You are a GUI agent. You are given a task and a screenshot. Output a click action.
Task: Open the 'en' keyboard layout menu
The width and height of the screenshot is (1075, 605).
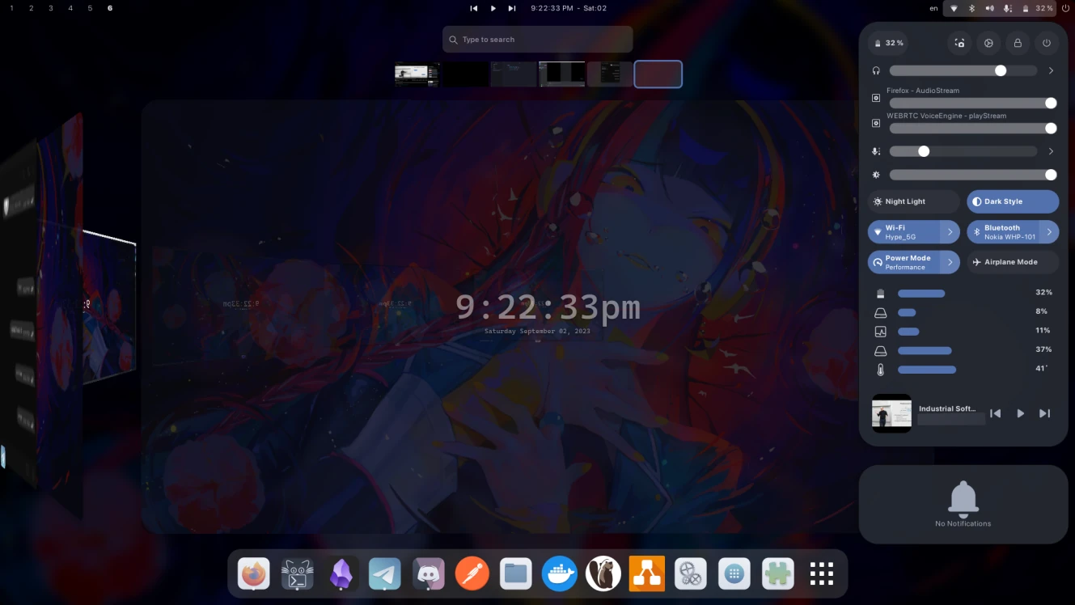point(933,8)
